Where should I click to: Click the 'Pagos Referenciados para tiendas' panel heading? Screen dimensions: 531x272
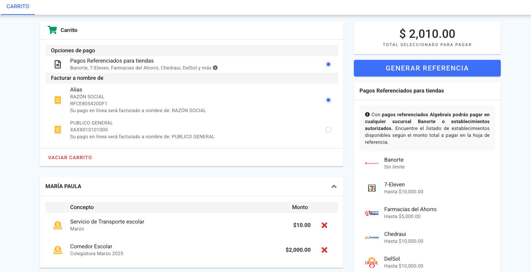click(402, 91)
